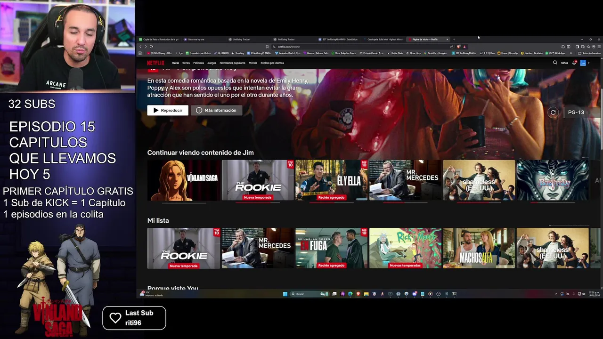Open the terminal icon in the taskbar

click(454, 294)
